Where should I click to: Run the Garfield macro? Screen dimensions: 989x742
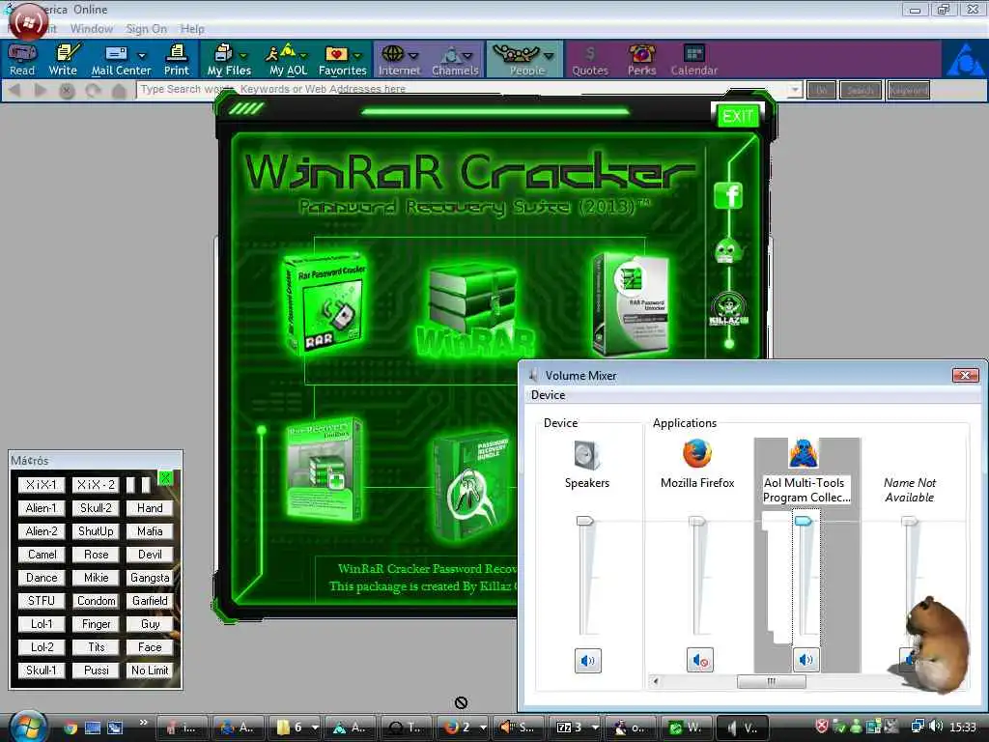point(150,601)
